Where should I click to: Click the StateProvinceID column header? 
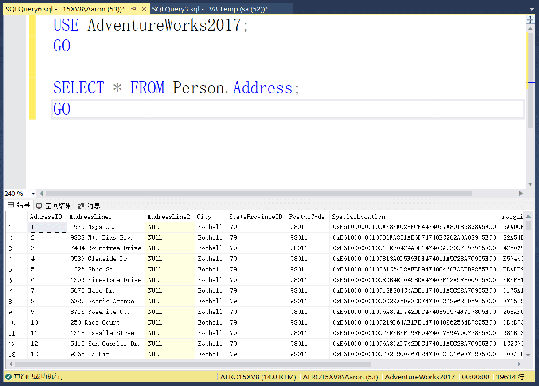(257, 217)
